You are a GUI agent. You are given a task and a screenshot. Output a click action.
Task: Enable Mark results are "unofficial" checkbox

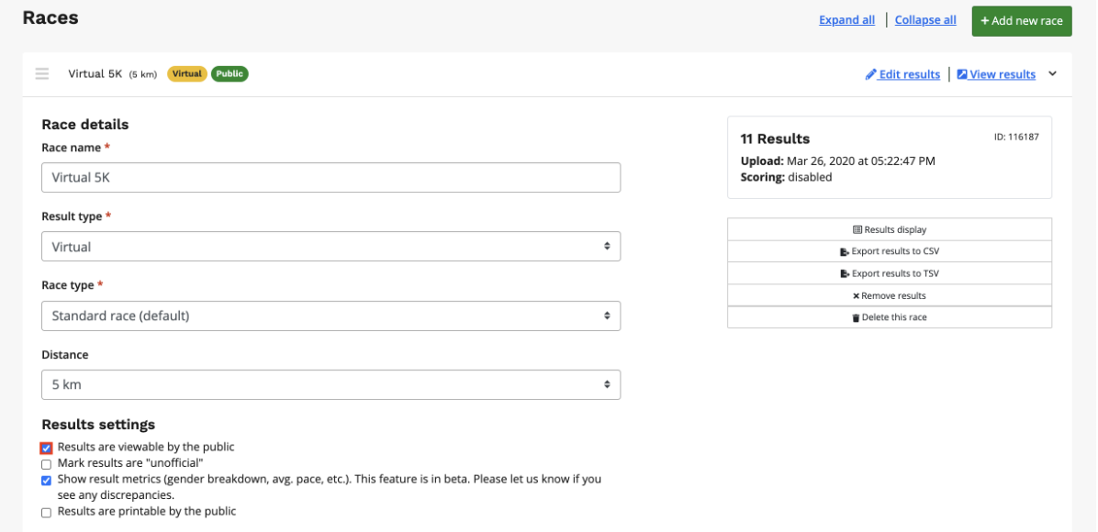click(46, 464)
